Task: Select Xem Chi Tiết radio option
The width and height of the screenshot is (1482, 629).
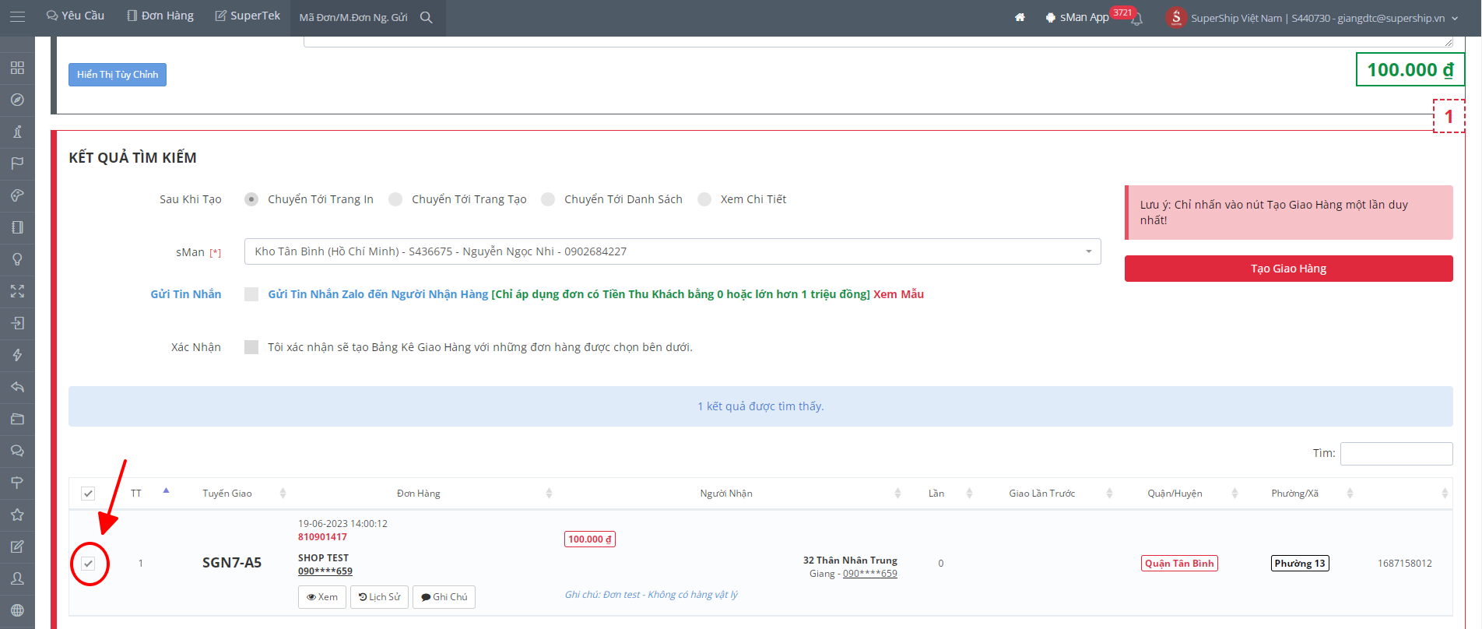Action: click(x=704, y=199)
